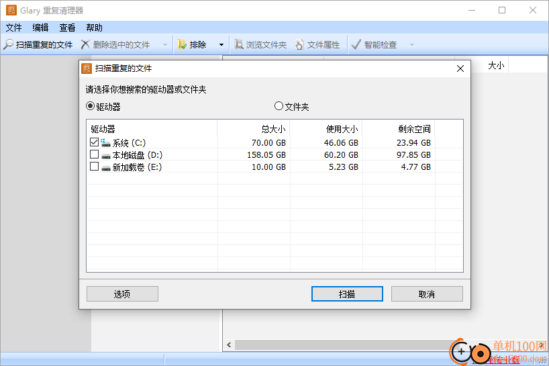Check the 新加载卷 (E:) checkbox
This screenshot has width=549, height=366.
pos(94,167)
